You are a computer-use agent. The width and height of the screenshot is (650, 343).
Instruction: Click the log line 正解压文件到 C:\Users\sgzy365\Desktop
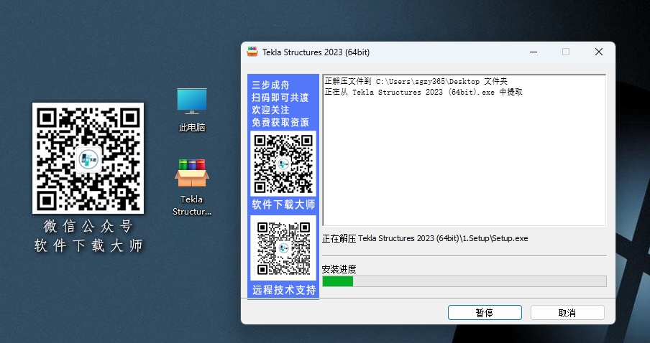click(x=416, y=82)
